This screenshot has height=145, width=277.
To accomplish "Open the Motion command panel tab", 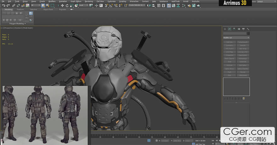I will (x=239, y=29).
